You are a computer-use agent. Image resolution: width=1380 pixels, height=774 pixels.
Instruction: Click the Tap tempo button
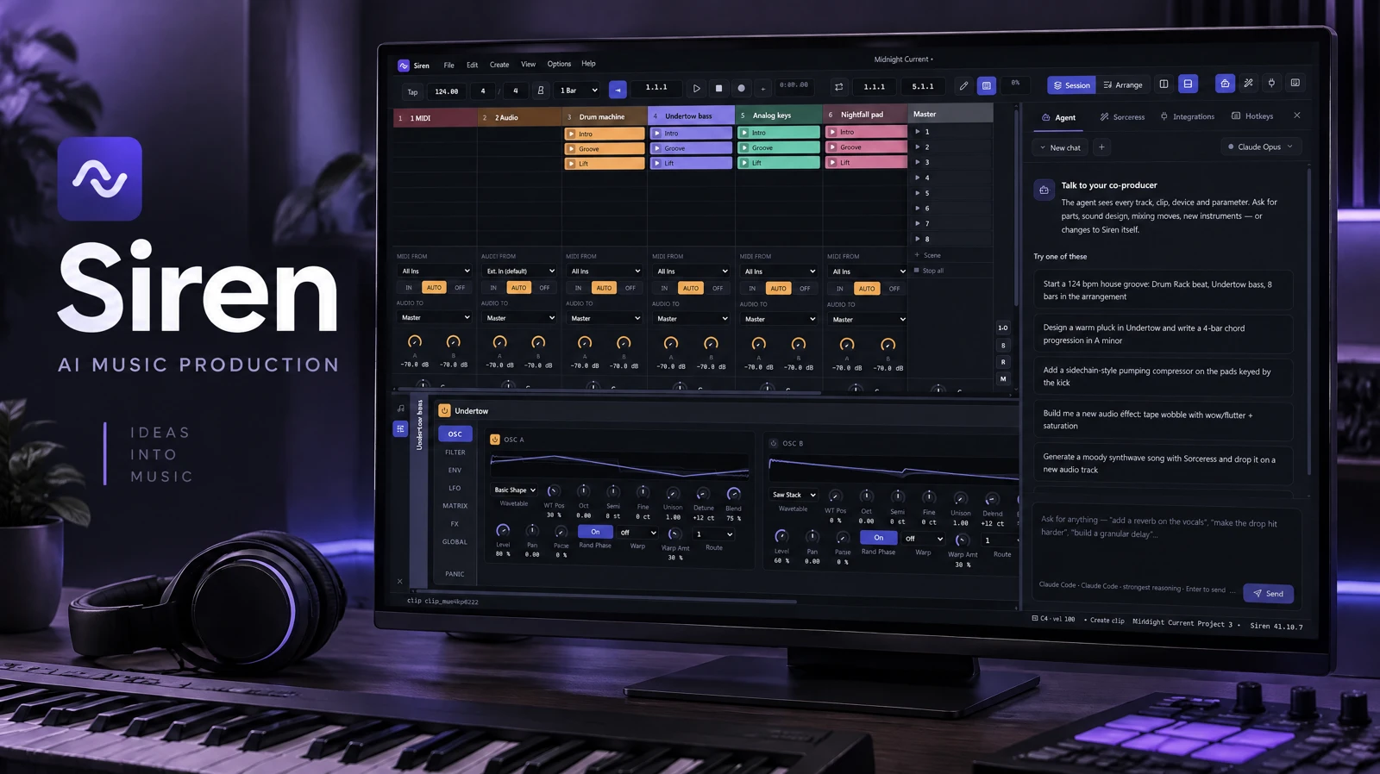(x=412, y=92)
